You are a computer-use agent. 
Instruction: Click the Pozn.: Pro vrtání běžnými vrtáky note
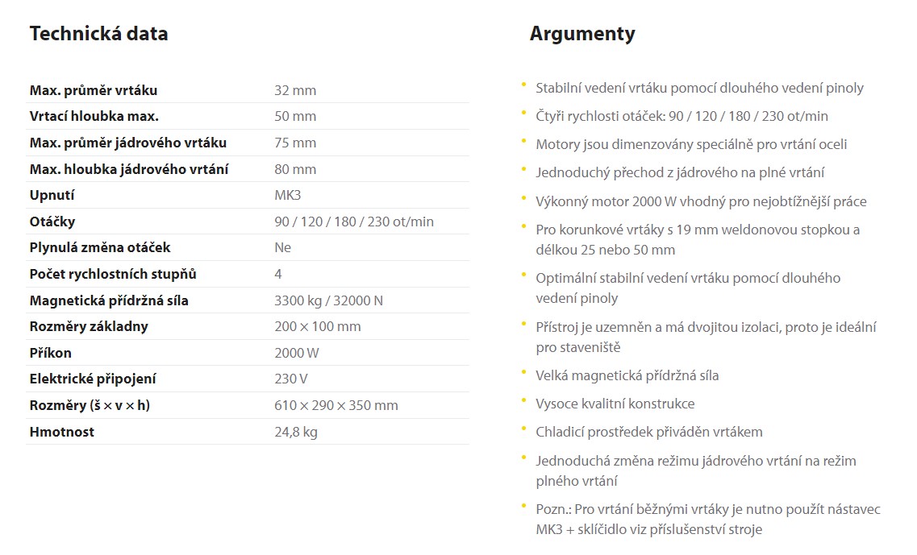(708, 520)
